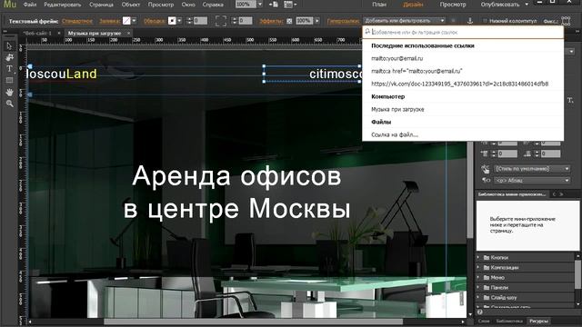Expand the Панели widget folder

click(478, 287)
